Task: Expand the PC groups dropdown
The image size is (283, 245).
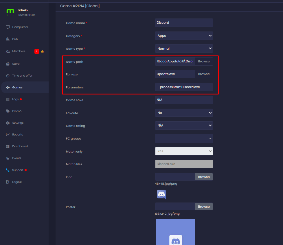Action: (x=184, y=139)
